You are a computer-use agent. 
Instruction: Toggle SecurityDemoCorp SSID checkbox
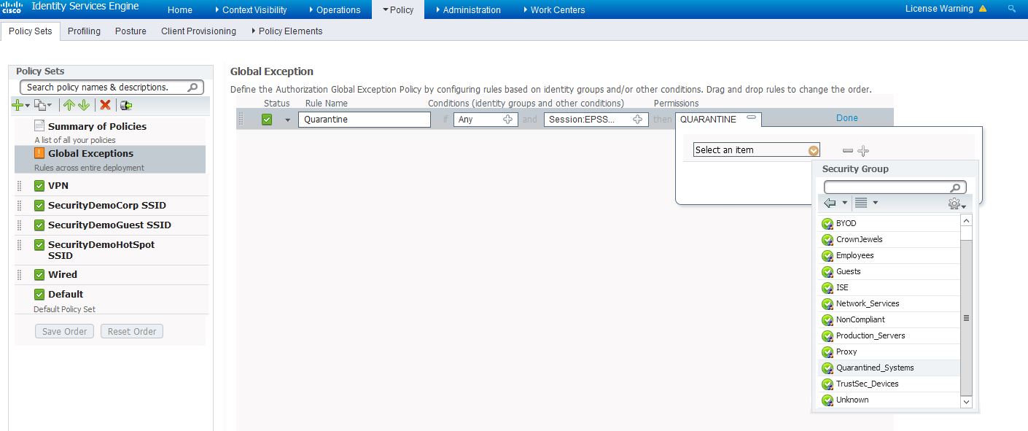[39, 206]
